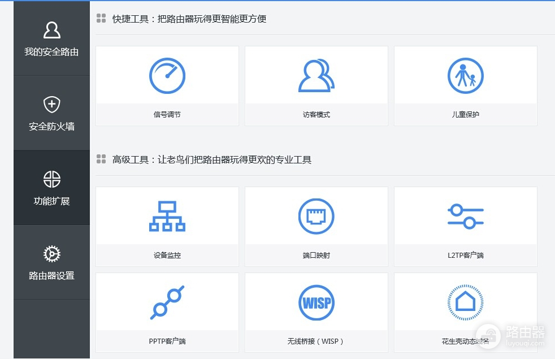Open the 花生壳动态域名 dynamic DNS tool
This screenshot has height=359, width=555.
[x=465, y=301]
